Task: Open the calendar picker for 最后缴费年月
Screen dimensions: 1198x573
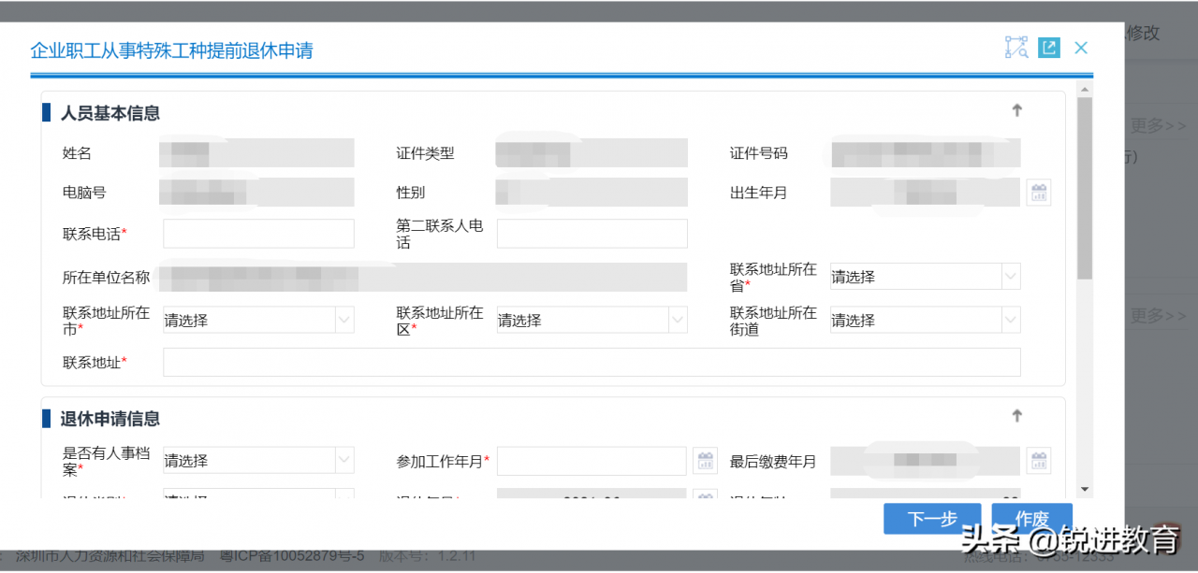Action: (1039, 460)
